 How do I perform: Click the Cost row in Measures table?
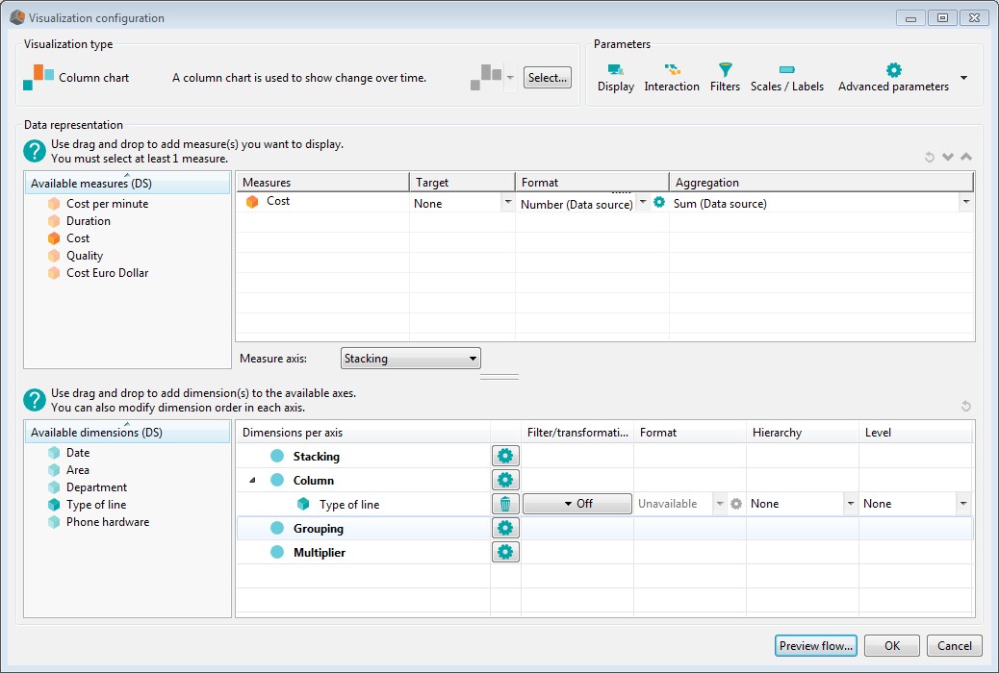point(322,202)
